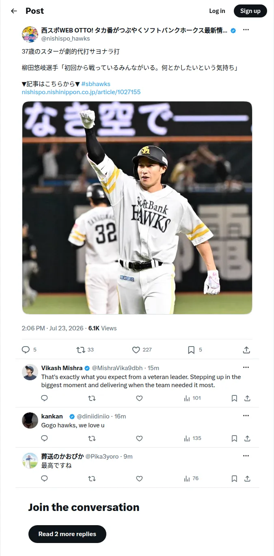
Task: Open more options menu on main post
Action: click(246, 30)
